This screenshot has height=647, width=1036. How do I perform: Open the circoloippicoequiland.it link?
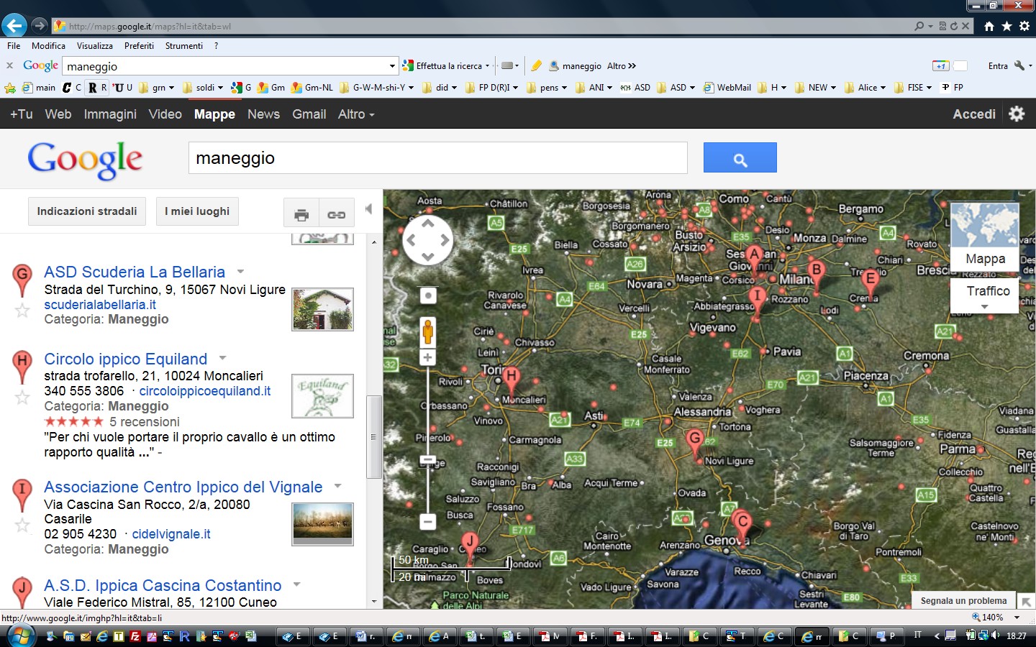tap(205, 391)
